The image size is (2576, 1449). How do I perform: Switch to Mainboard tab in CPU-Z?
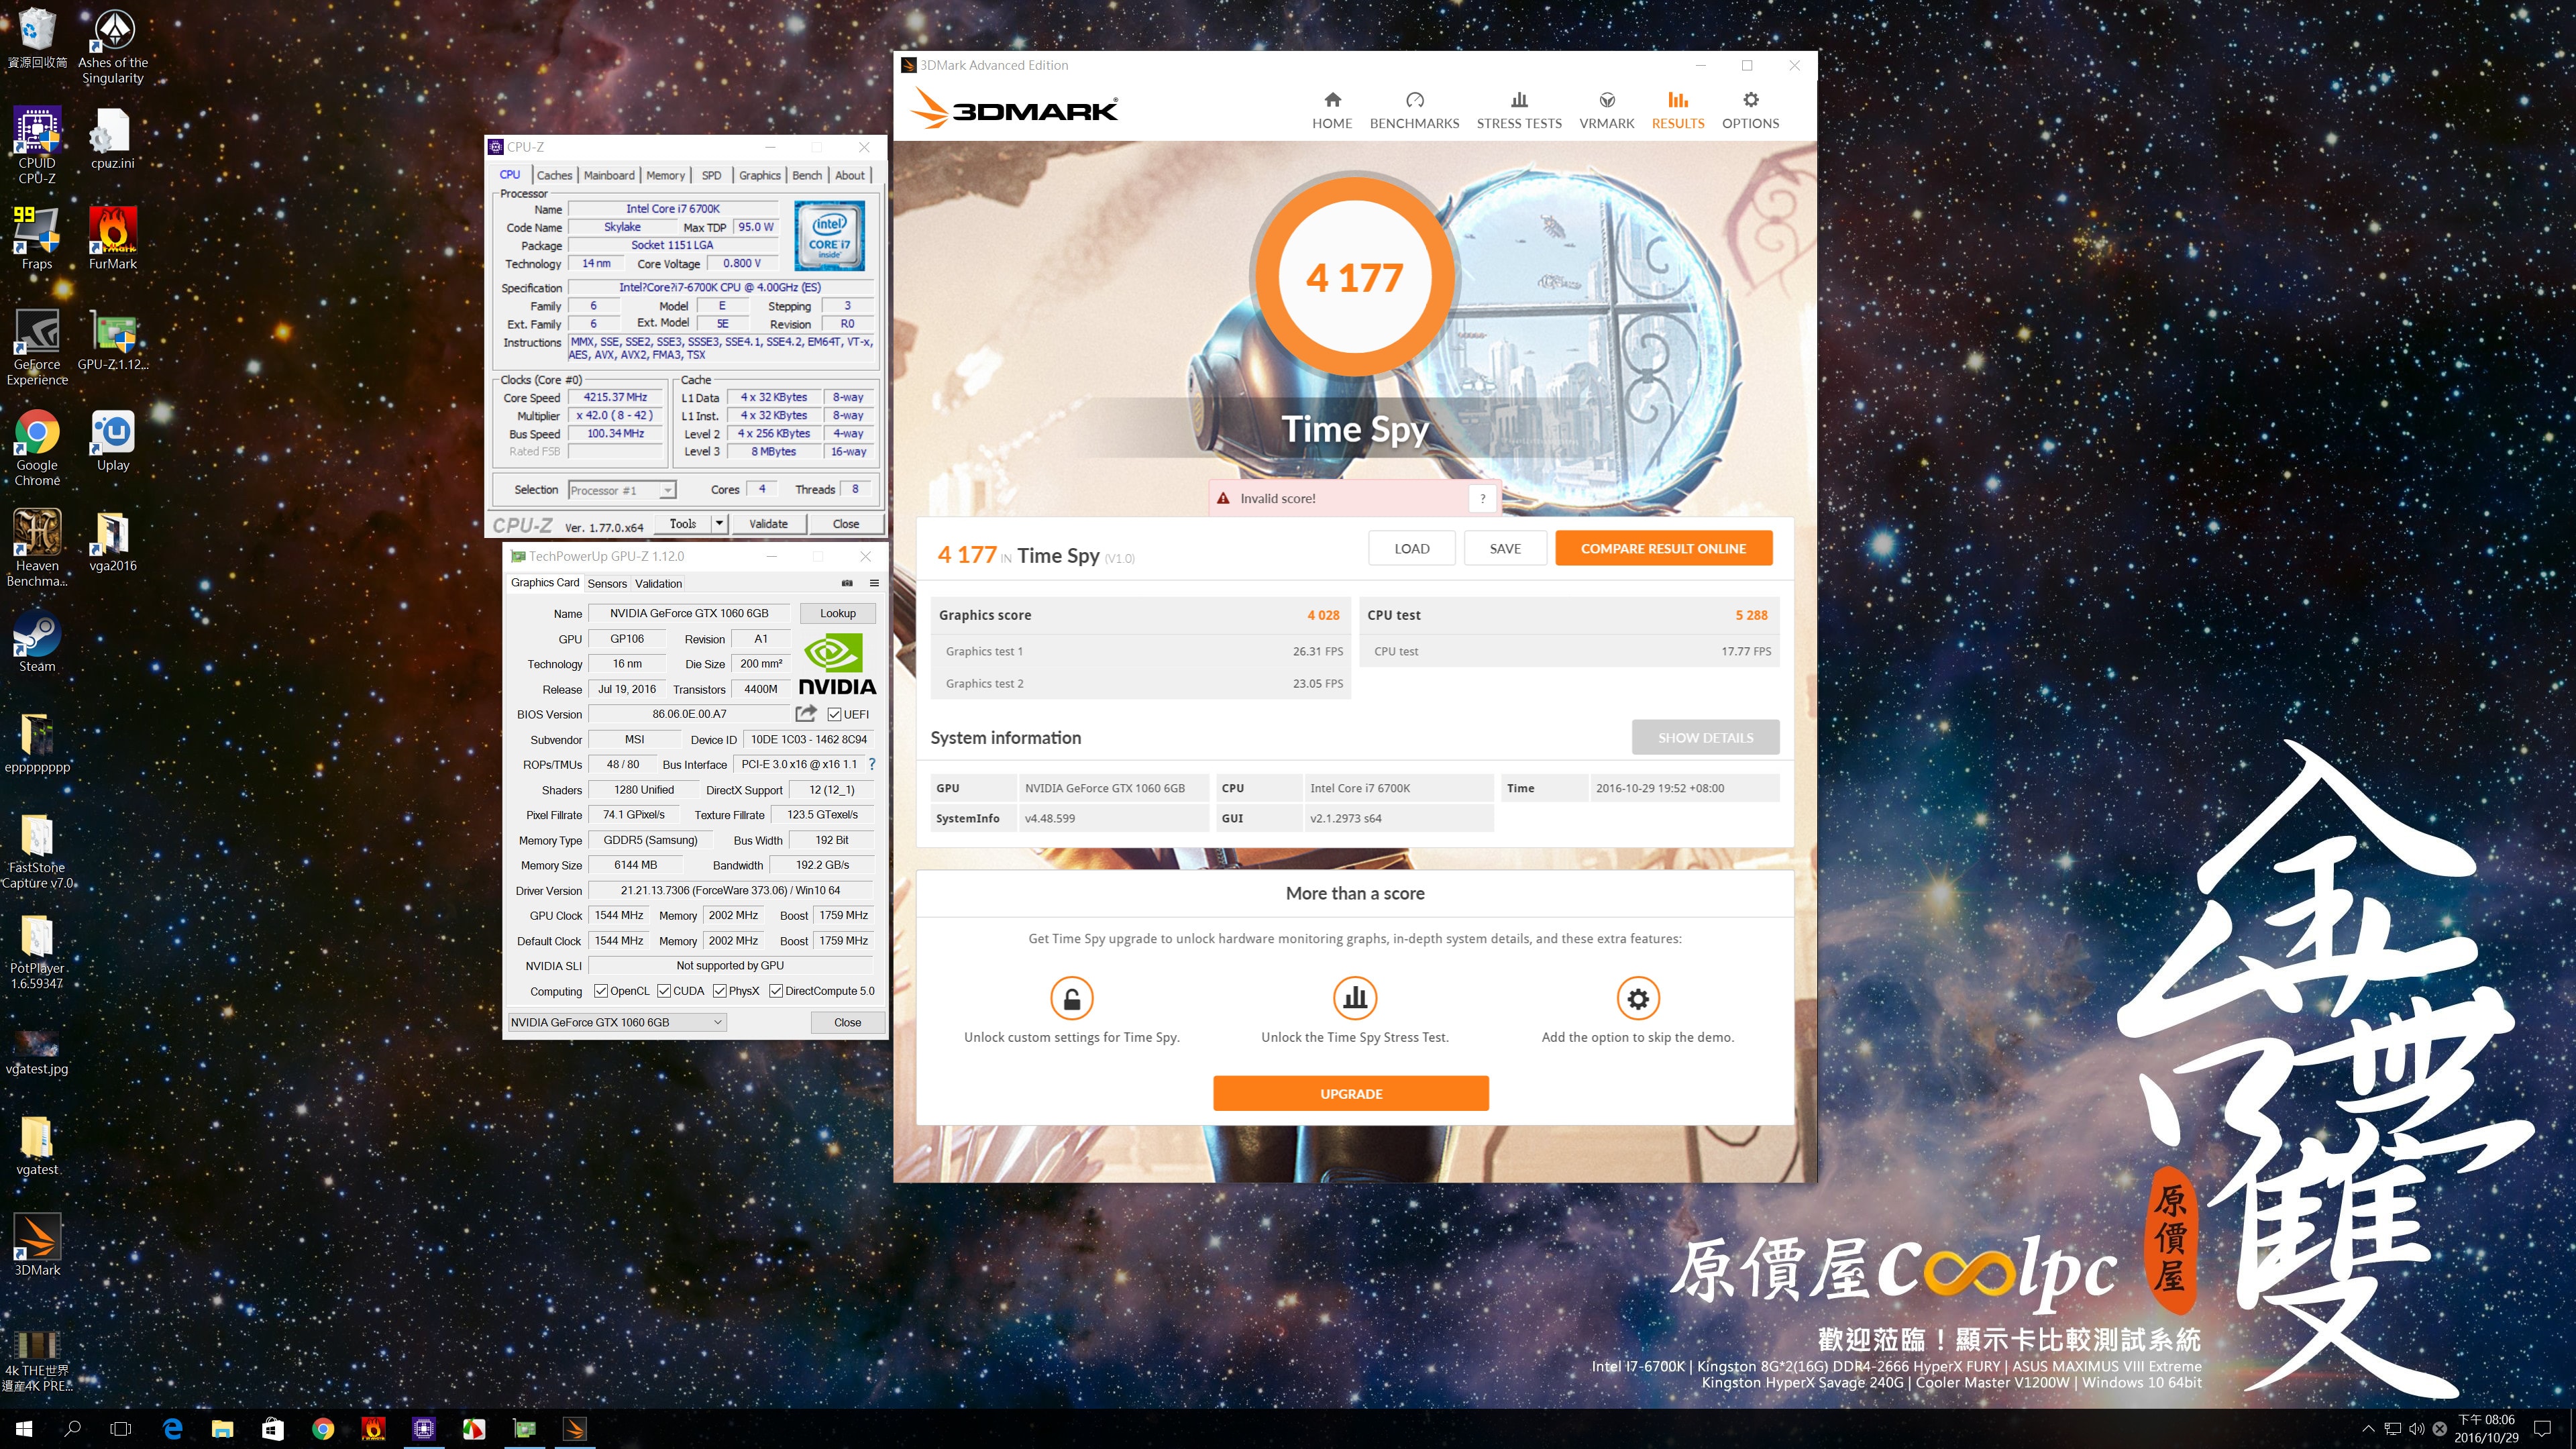pyautogui.click(x=609, y=175)
